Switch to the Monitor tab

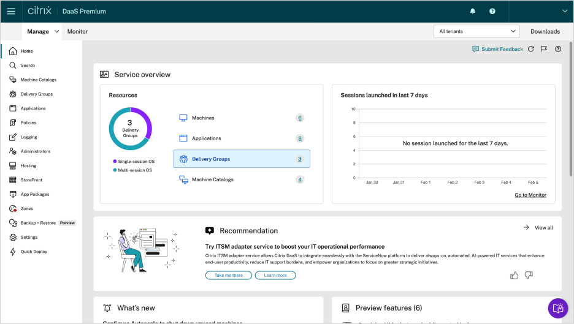click(x=77, y=31)
